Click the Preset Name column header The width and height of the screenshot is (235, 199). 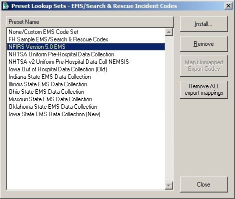(x=90, y=22)
